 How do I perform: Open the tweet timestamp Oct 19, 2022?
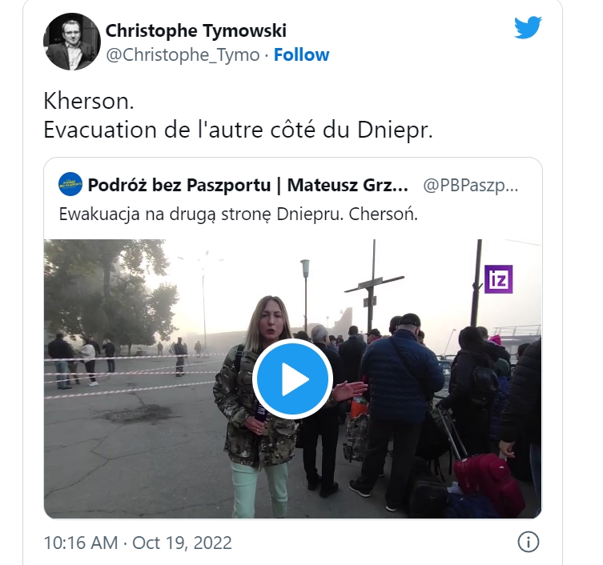[182, 543]
